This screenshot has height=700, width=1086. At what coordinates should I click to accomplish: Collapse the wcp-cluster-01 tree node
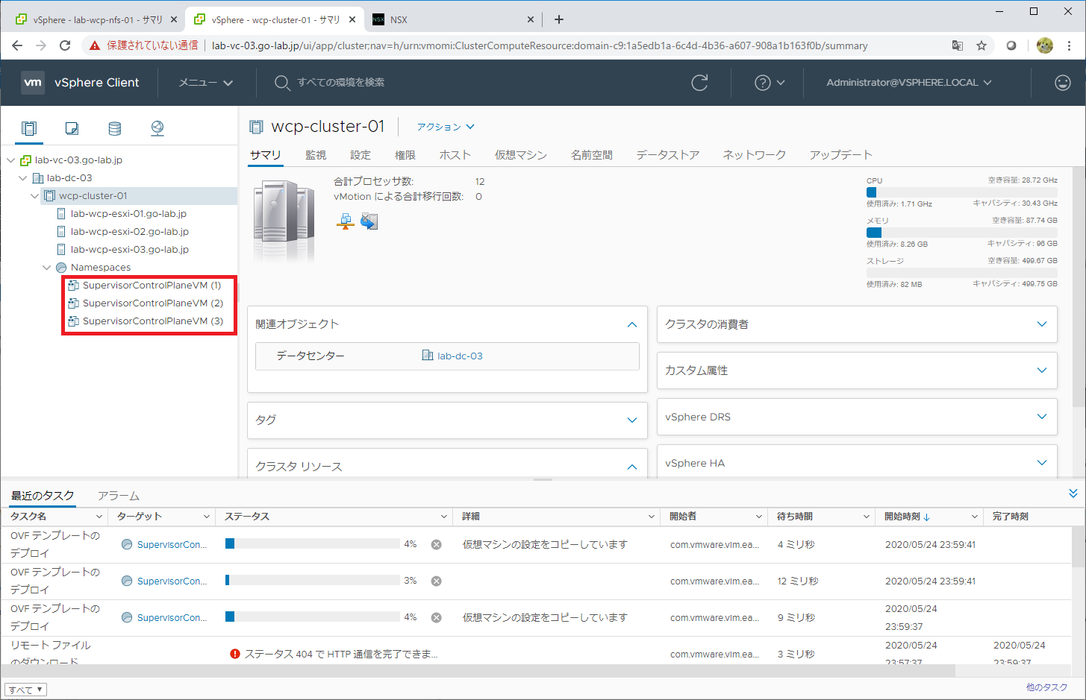[x=35, y=196]
